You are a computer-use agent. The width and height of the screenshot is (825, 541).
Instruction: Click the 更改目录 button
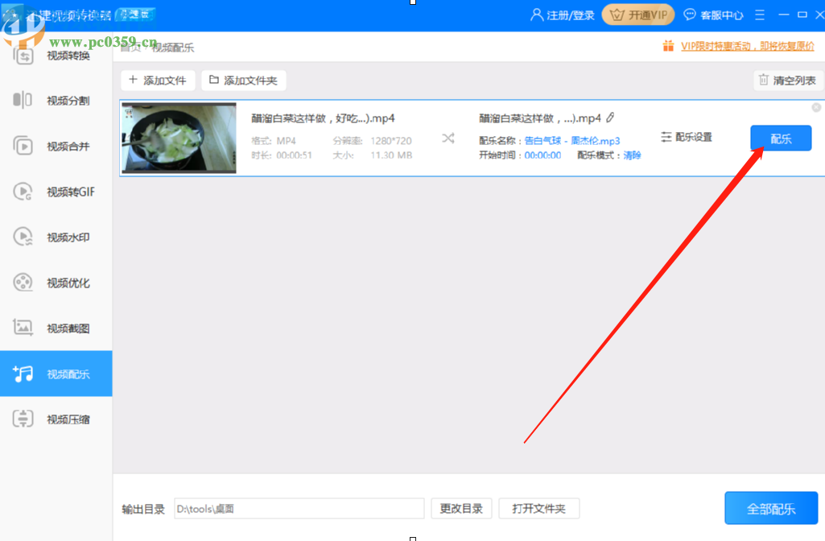(461, 508)
